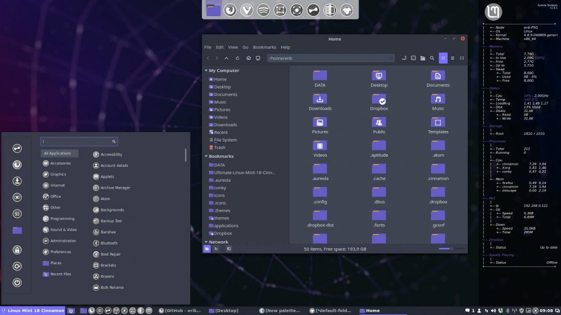Switch to compact view
The width and height of the screenshot is (561, 315).
[x=462, y=58]
